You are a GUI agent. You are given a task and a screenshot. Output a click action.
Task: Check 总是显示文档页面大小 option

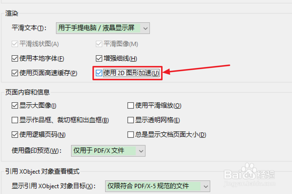click(x=130, y=134)
